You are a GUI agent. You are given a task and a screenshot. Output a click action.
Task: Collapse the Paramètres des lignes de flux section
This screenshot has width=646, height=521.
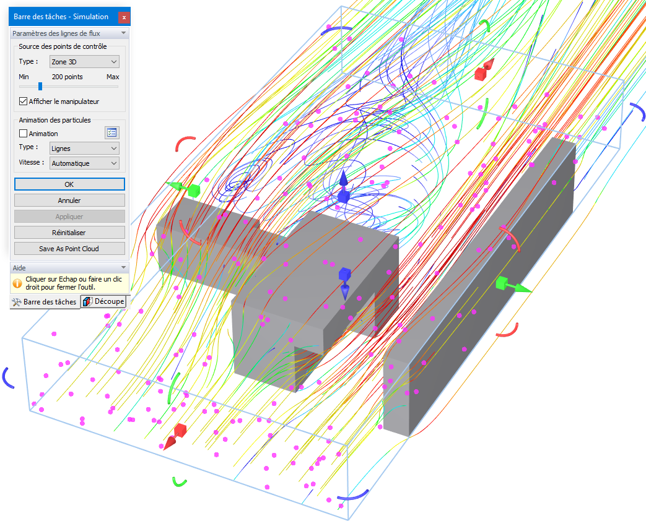tap(123, 33)
